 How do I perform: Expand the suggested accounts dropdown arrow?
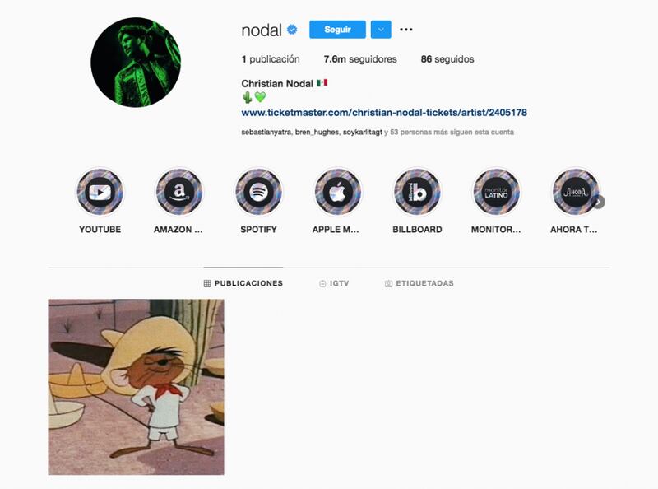pyautogui.click(x=381, y=30)
